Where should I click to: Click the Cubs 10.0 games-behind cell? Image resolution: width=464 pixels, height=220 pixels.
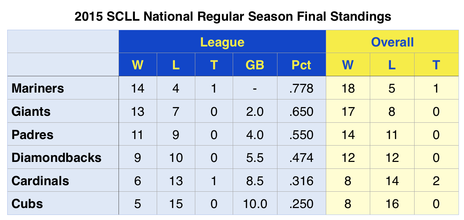(x=255, y=203)
